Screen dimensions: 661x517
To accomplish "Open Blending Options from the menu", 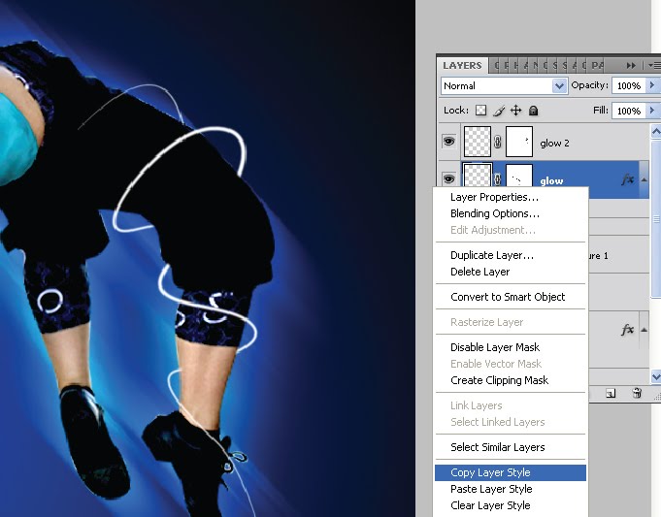I will point(511,213).
